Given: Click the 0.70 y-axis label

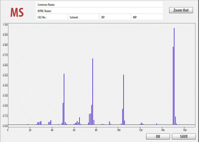Looking at the screenshot, I should pyautogui.click(x=5, y=55).
